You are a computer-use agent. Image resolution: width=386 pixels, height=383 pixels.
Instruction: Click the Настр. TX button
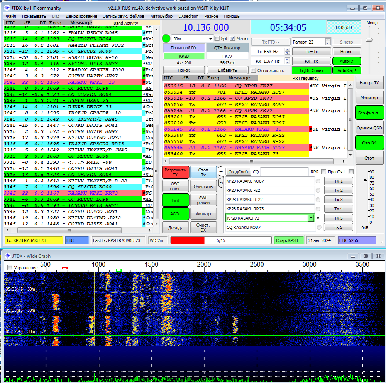click(x=369, y=83)
